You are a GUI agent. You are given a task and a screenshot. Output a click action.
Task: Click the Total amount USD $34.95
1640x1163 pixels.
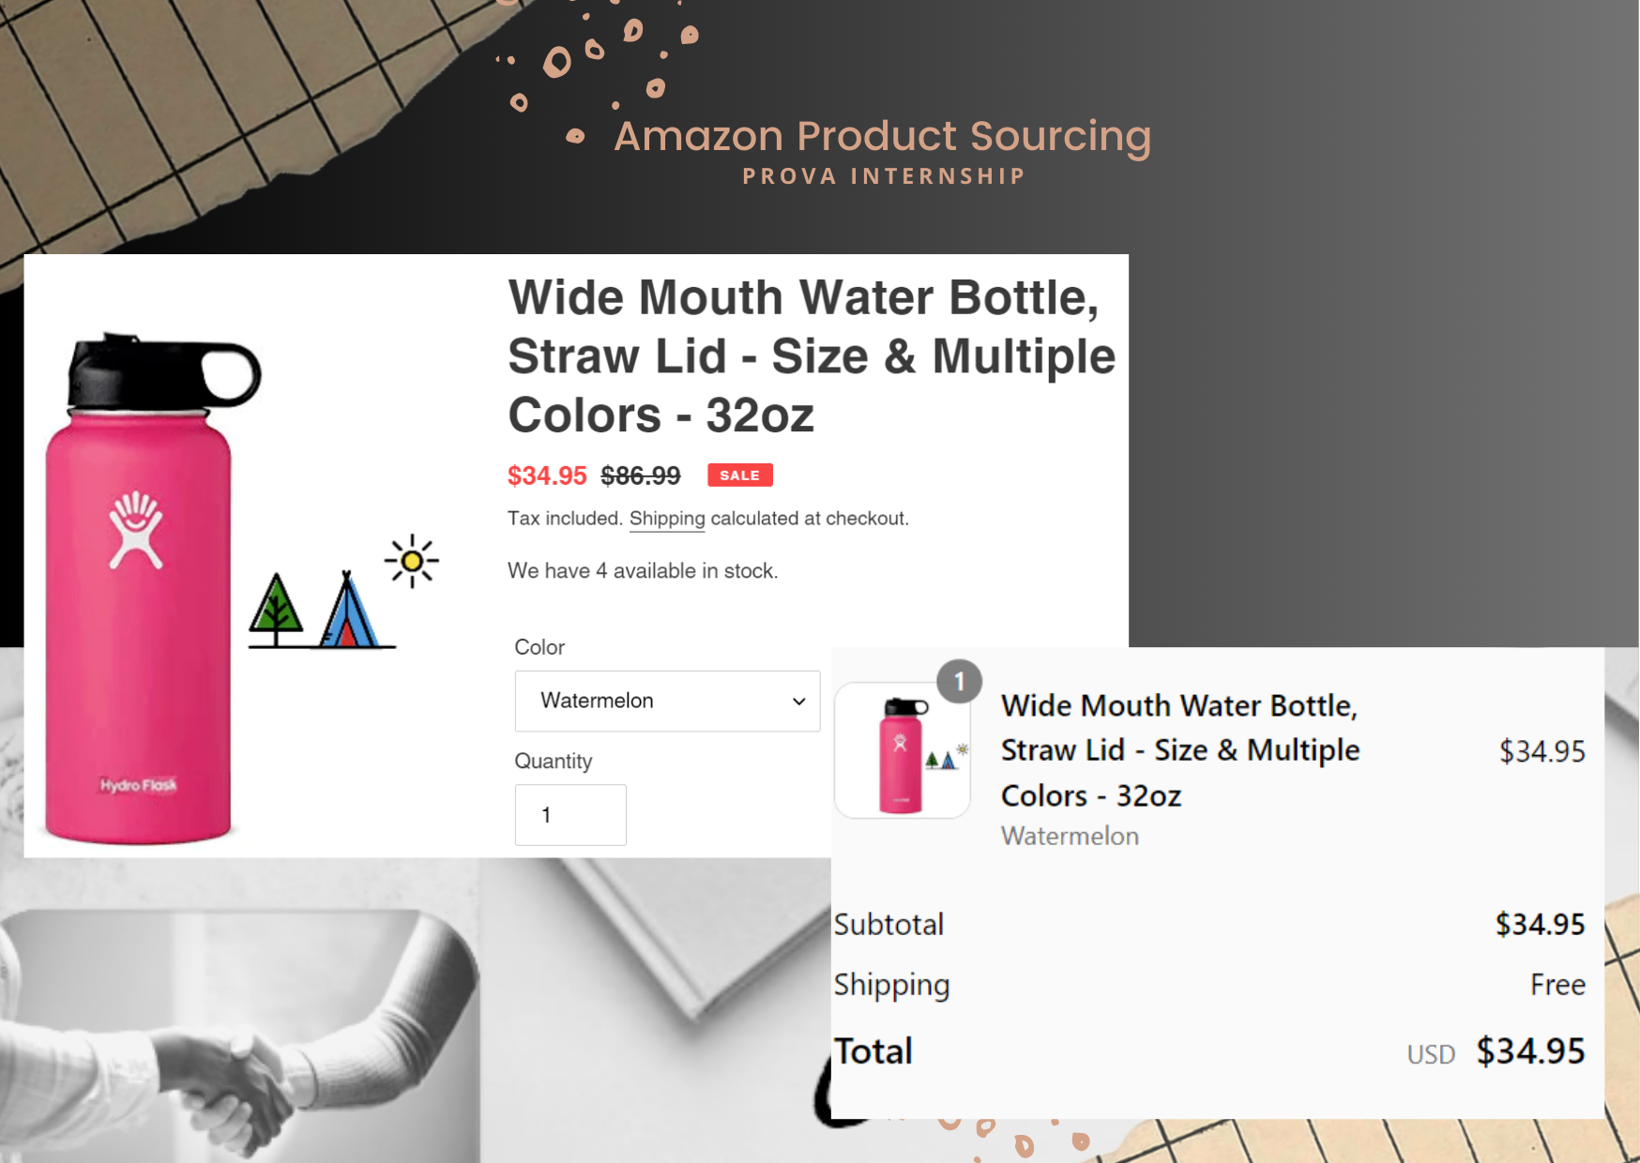pyautogui.click(x=1496, y=1051)
